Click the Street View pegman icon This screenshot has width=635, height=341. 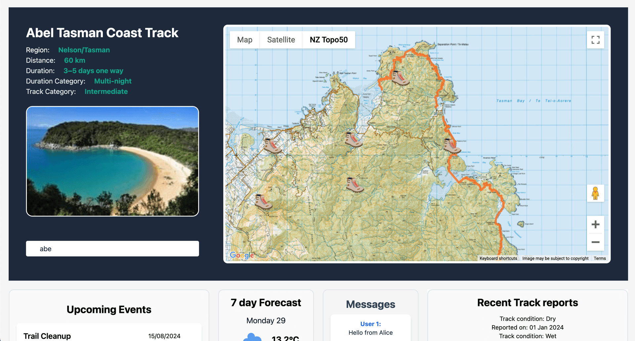coord(595,193)
